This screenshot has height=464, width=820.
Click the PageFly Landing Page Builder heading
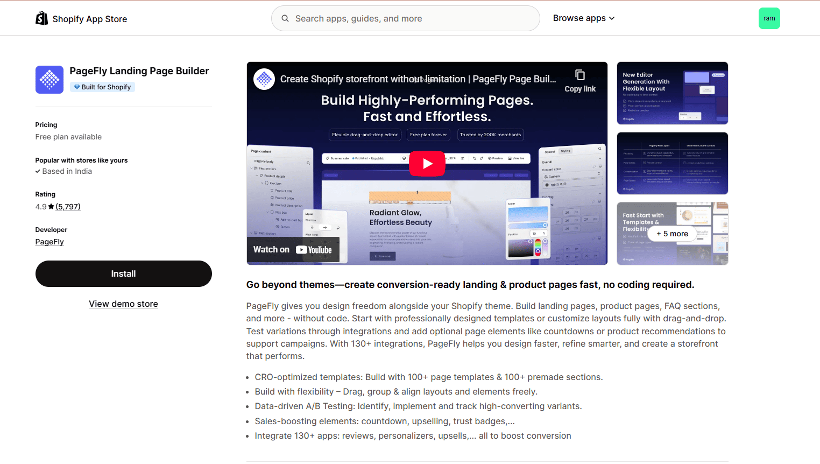pyautogui.click(x=139, y=71)
